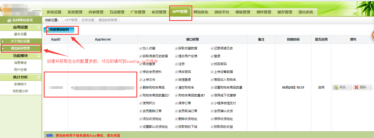Click the 退出系统 tab to log out
The width and height of the screenshot is (374, 138).
click(x=306, y=12)
